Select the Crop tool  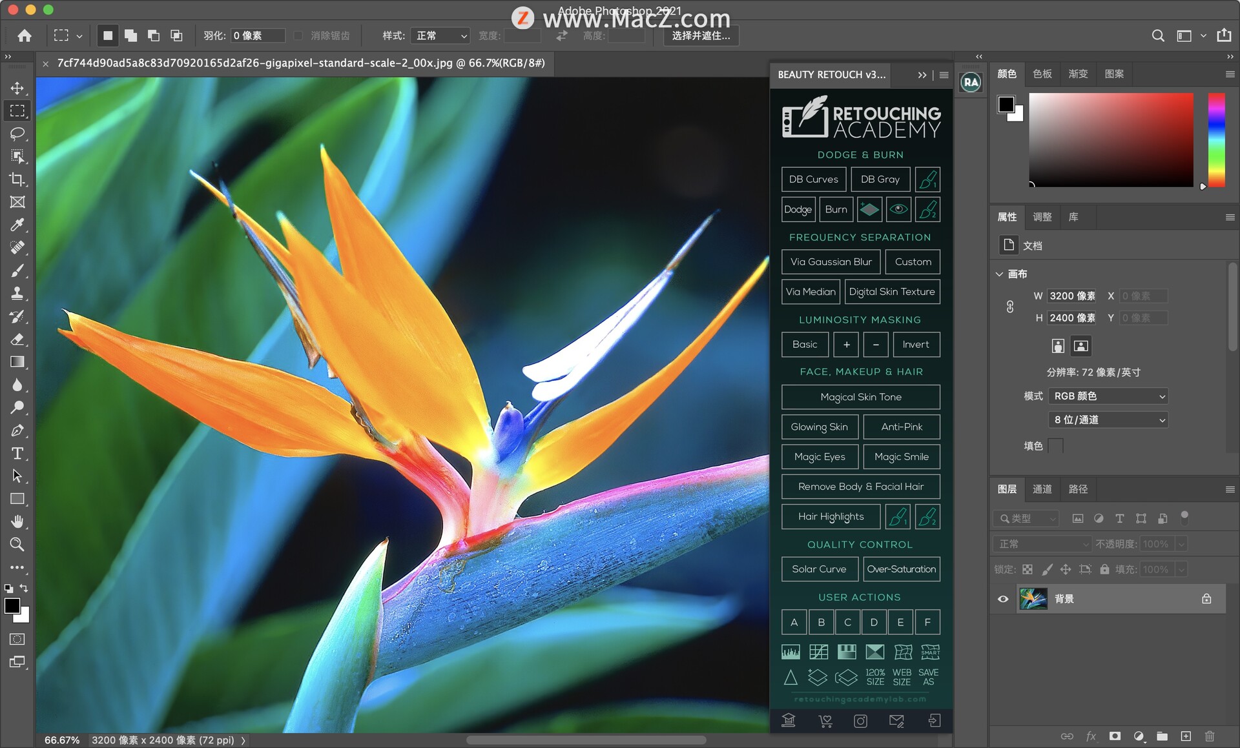[17, 179]
